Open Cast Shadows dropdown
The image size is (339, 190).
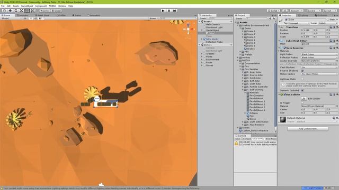coord(319,67)
